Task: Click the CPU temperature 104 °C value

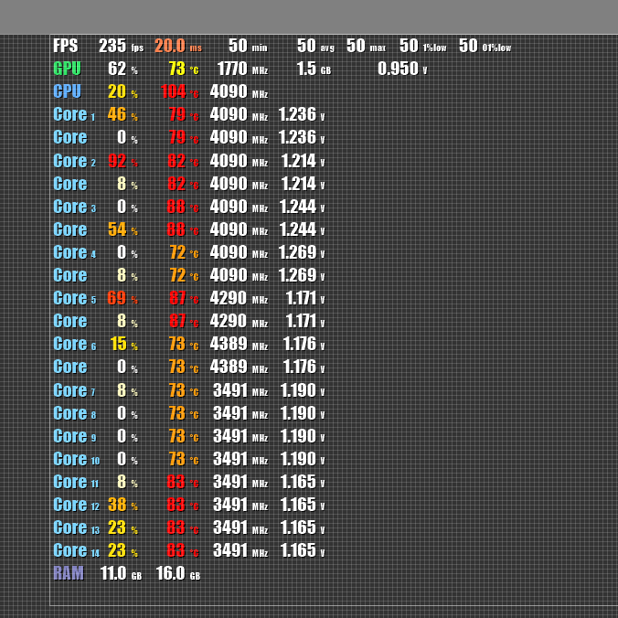Action: pyautogui.click(x=174, y=91)
